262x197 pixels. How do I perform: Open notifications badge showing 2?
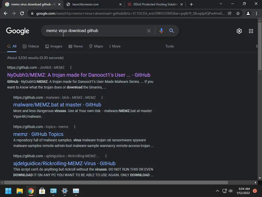click(255, 191)
